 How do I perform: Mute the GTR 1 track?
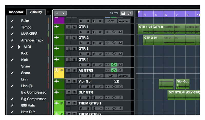69,27
